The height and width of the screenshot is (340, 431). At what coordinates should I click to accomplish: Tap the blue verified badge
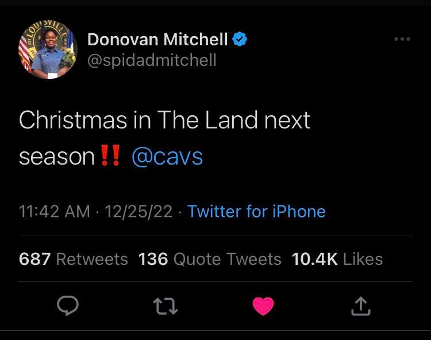click(x=240, y=40)
